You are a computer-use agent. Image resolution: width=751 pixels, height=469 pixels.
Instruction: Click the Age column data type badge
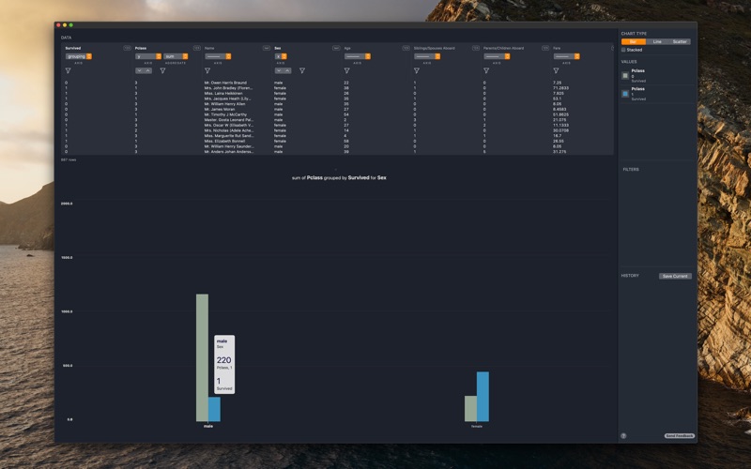coord(406,48)
